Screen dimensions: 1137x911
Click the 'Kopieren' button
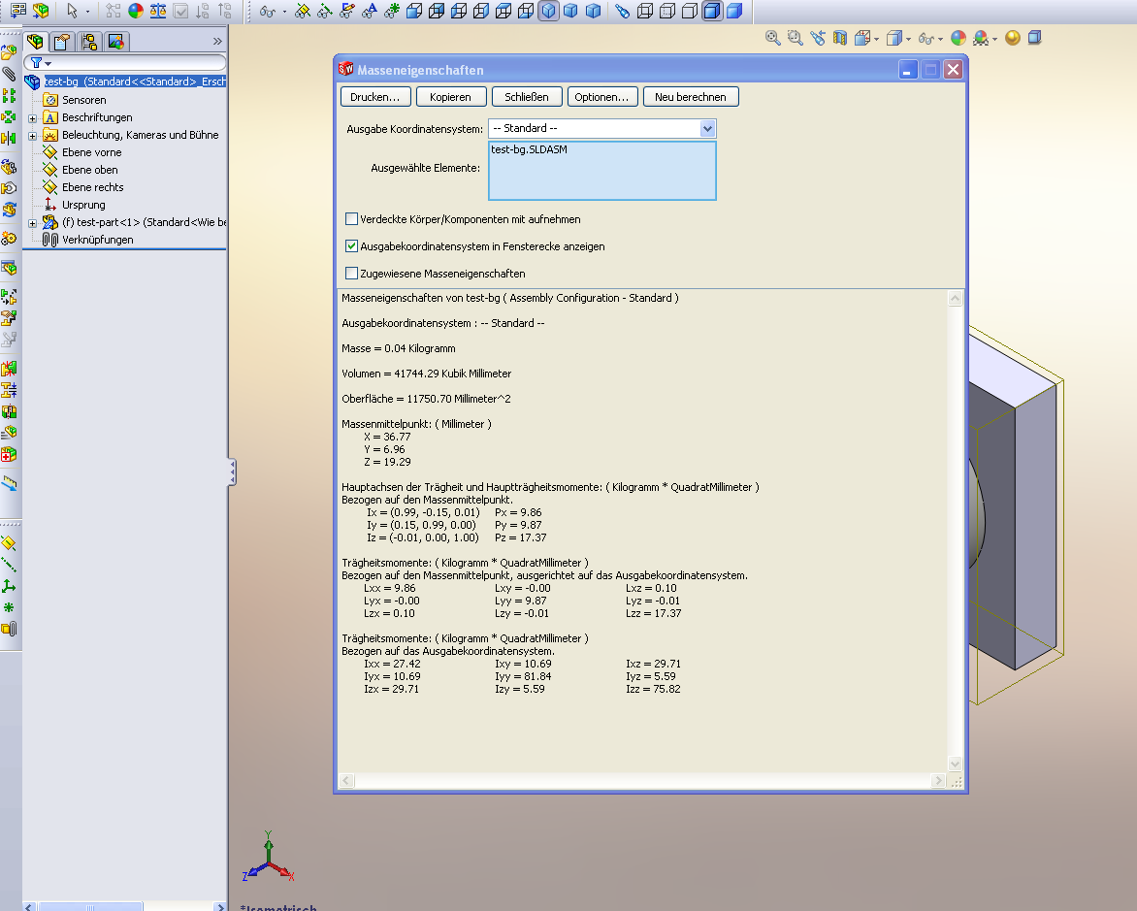tap(450, 97)
